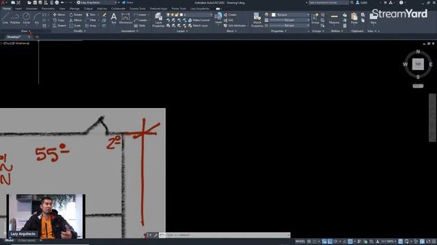This screenshot has height=245, width=437.
Task: Click the Share button
Action: click(x=128, y=3)
